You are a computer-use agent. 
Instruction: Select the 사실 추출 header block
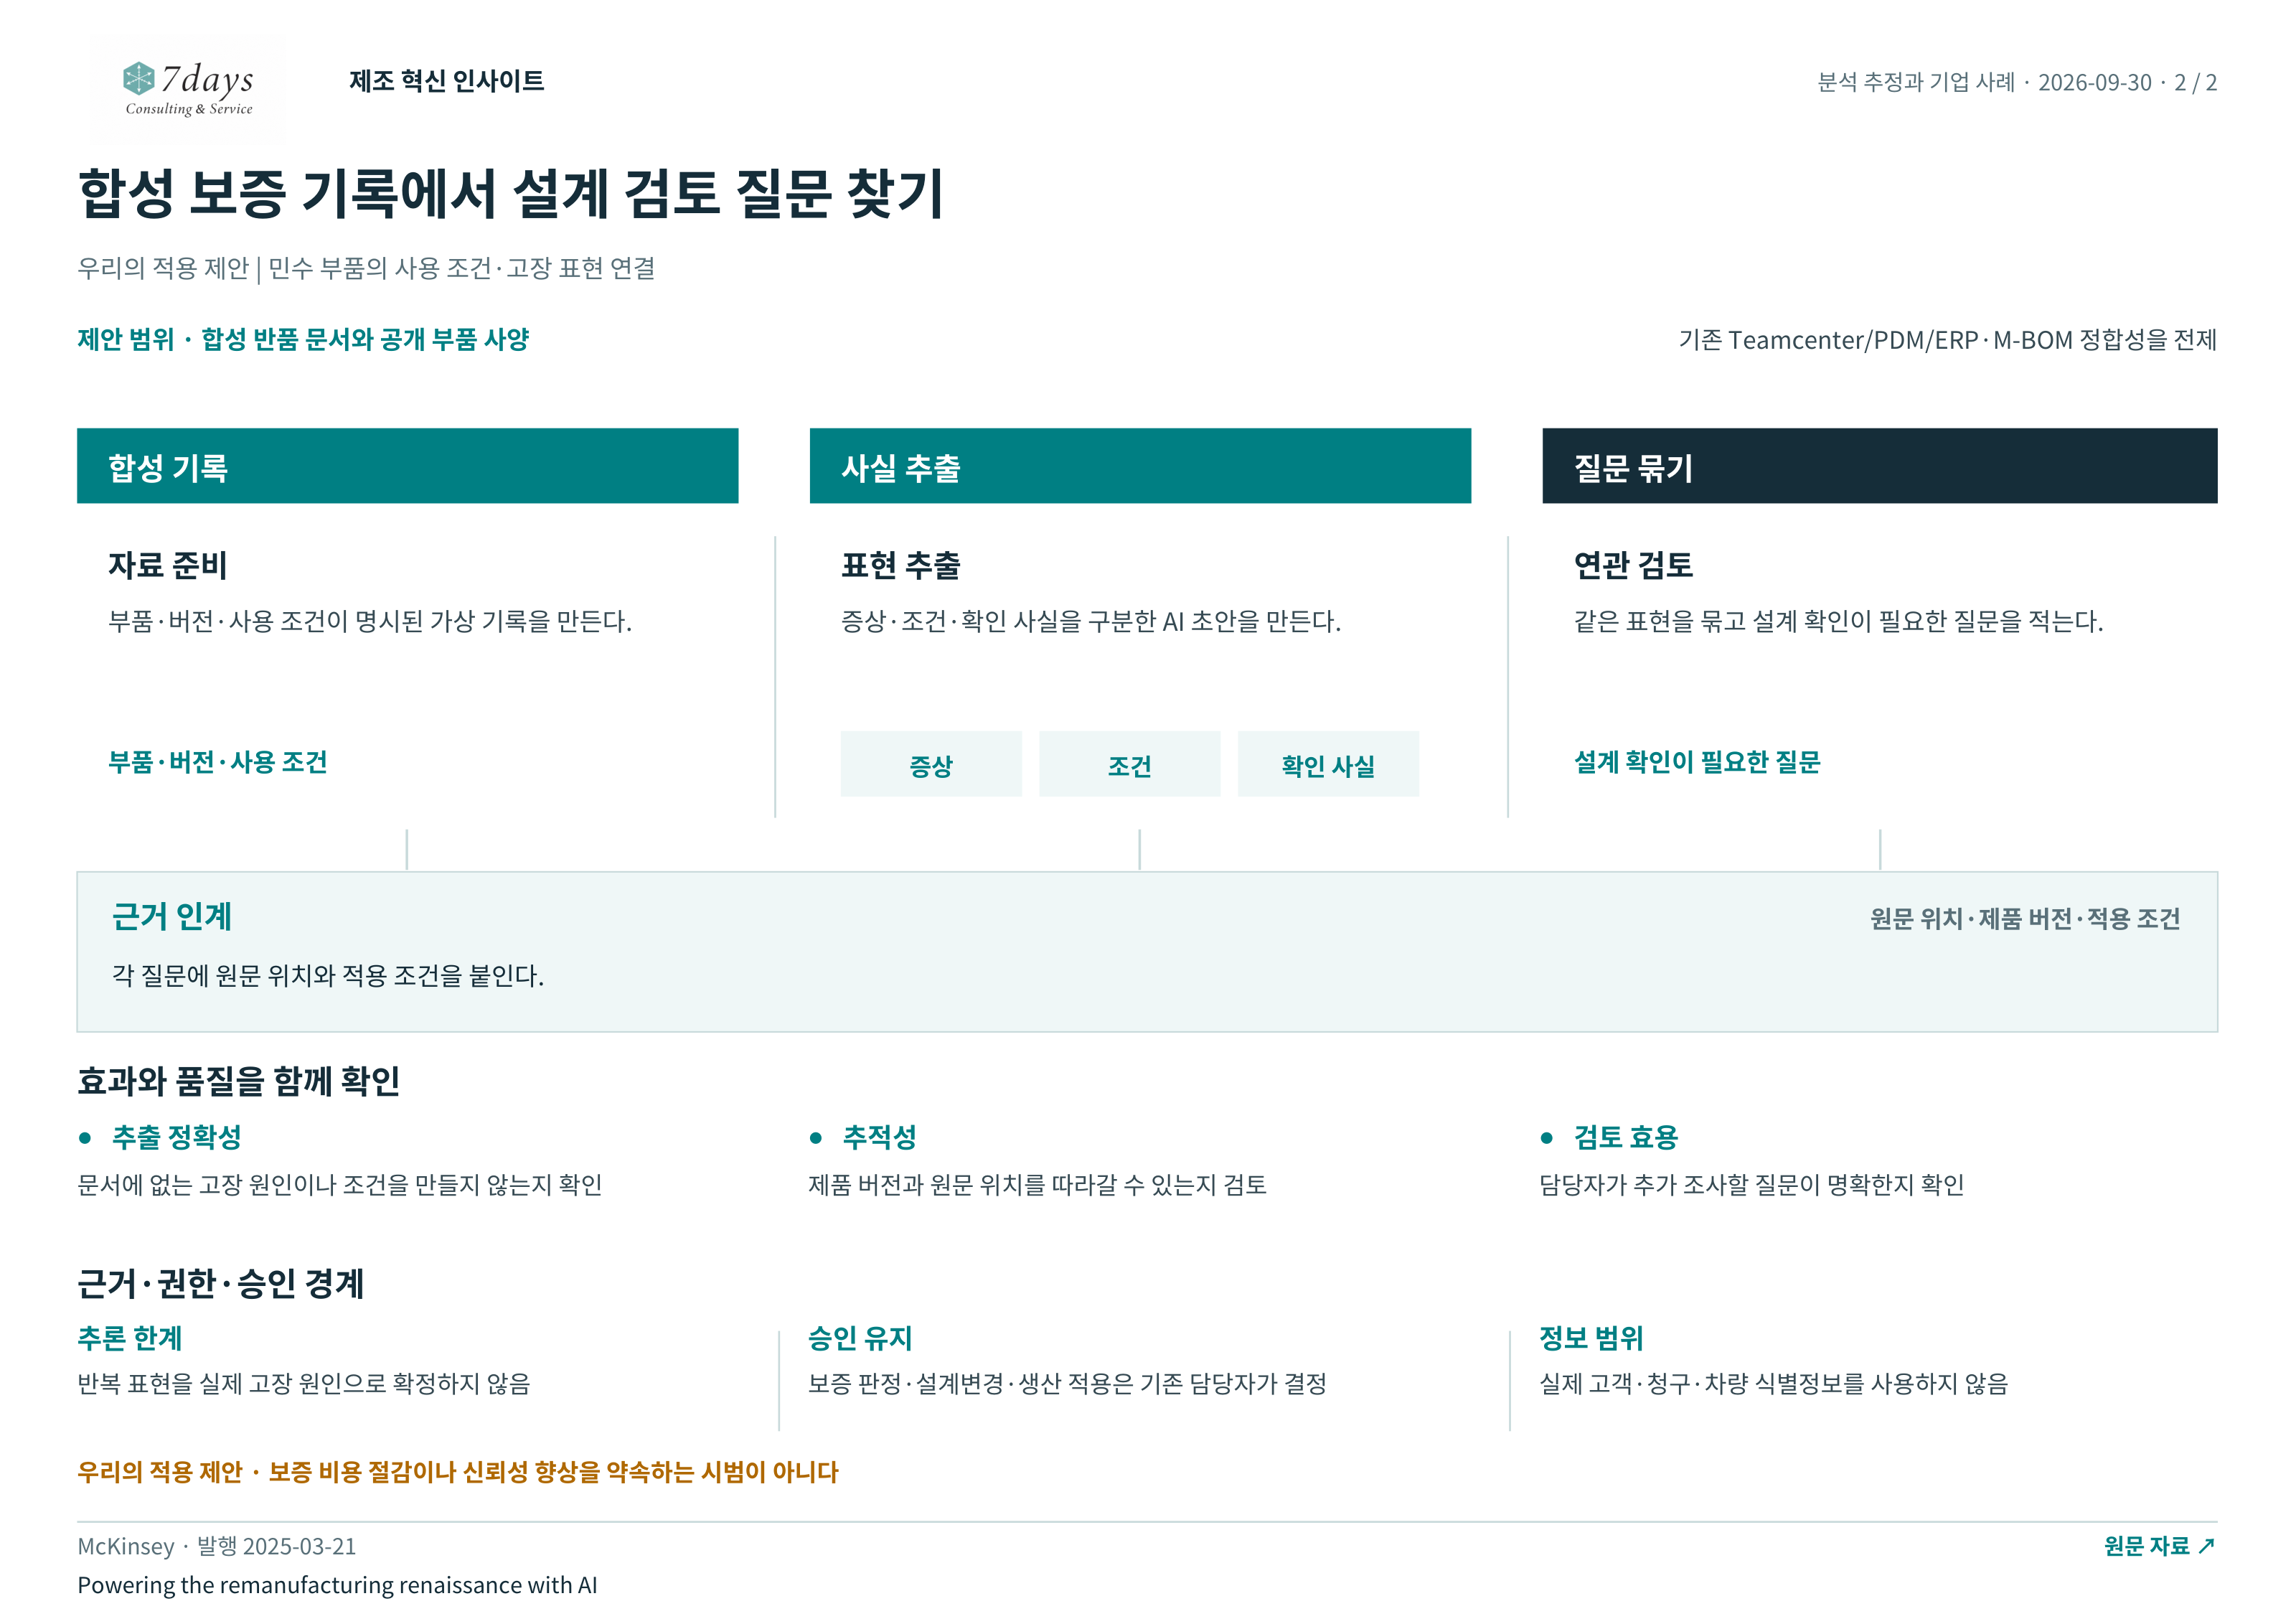coord(1140,466)
